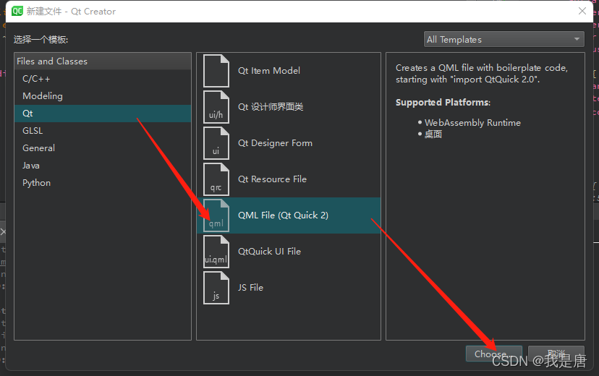Click the ui/h designer class icon
This screenshot has width=599, height=376.
(x=216, y=107)
